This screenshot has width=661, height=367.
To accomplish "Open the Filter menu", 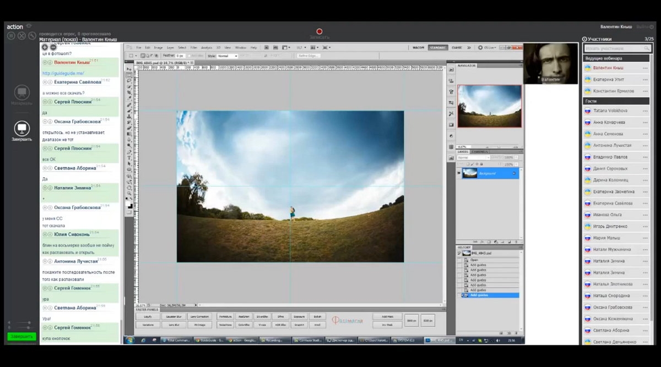I will (x=193, y=47).
